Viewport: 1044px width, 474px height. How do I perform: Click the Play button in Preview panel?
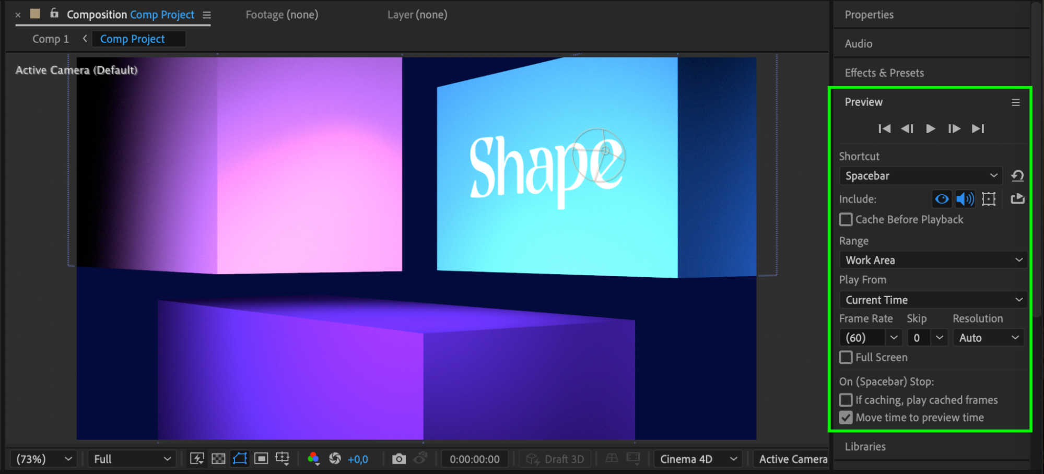(930, 128)
